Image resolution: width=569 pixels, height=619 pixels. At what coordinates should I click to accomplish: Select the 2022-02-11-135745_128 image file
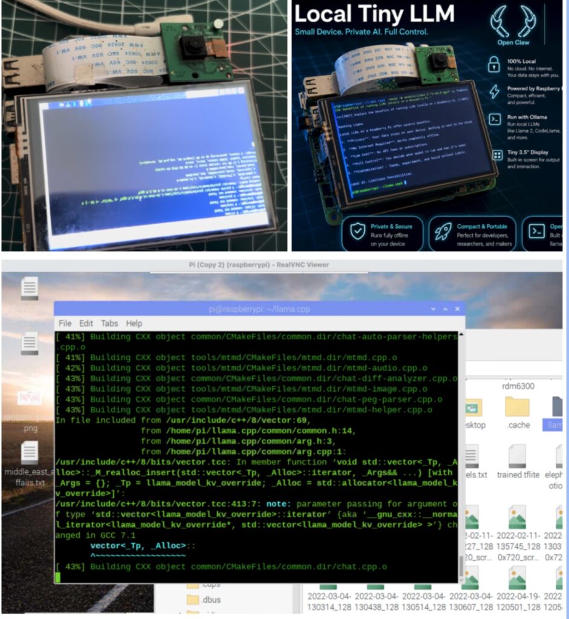(x=518, y=517)
